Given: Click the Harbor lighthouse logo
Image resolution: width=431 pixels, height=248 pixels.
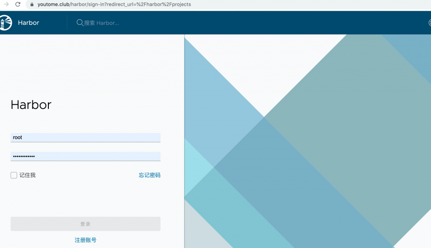Looking at the screenshot, I should tap(5, 23).
